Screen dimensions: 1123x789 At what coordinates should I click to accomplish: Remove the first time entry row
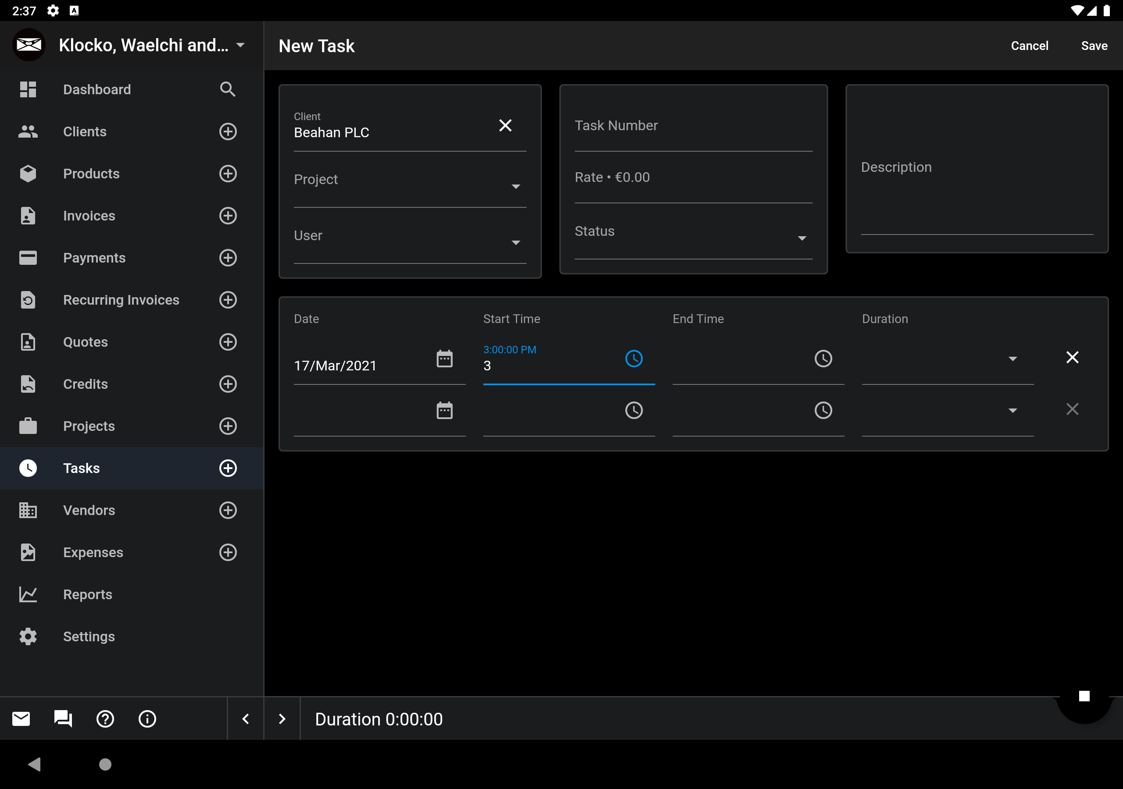click(x=1072, y=357)
